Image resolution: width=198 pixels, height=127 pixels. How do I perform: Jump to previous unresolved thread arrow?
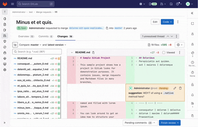click(168, 36)
